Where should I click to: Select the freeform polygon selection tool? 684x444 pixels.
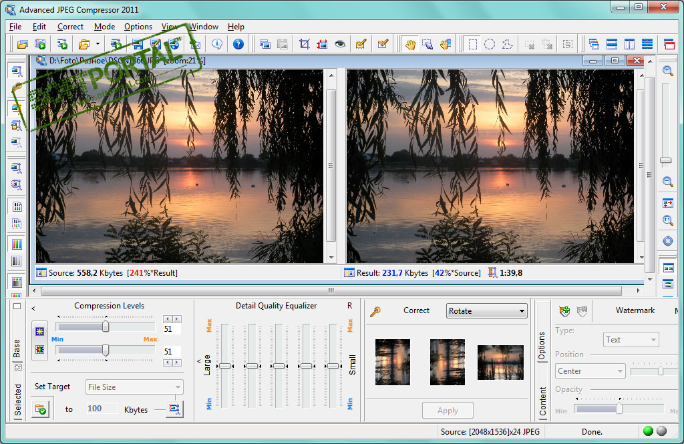tap(508, 44)
